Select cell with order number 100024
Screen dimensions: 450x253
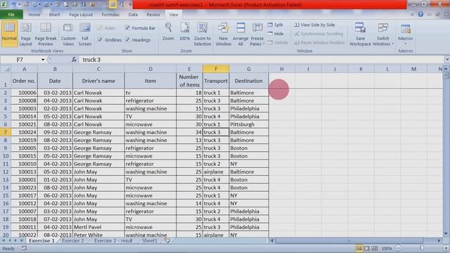click(x=24, y=132)
